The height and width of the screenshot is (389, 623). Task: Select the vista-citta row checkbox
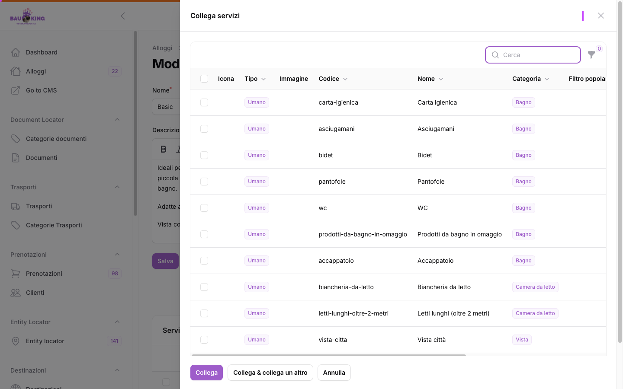(204, 340)
